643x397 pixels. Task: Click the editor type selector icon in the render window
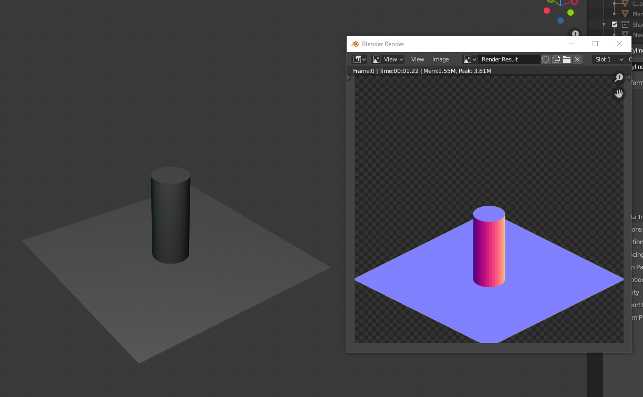[x=358, y=59]
